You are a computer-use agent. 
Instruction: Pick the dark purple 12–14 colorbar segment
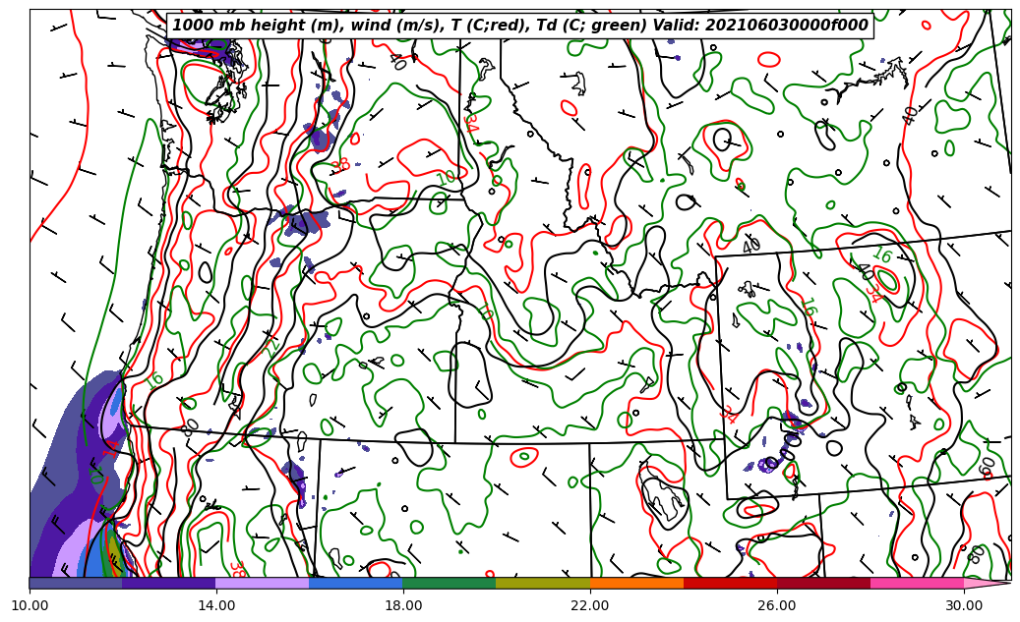(x=169, y=583)
